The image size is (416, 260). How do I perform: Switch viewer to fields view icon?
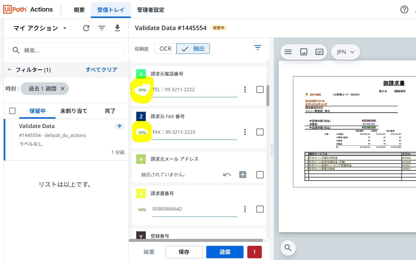pyautogui.click(x=319, y=52)
